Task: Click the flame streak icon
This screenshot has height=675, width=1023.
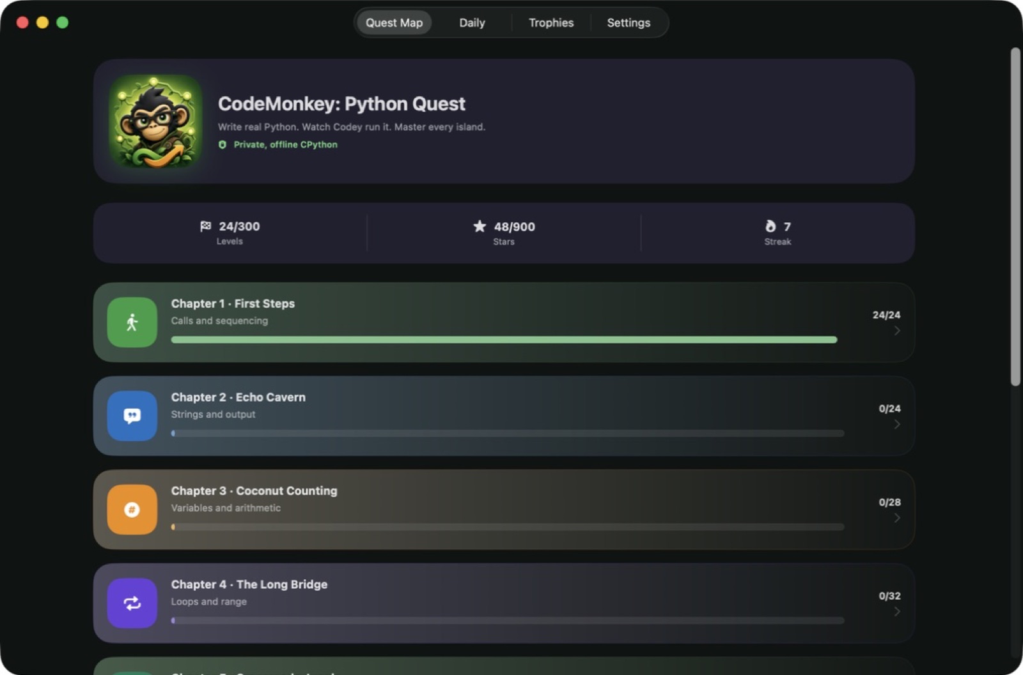Action: point(770,226)
